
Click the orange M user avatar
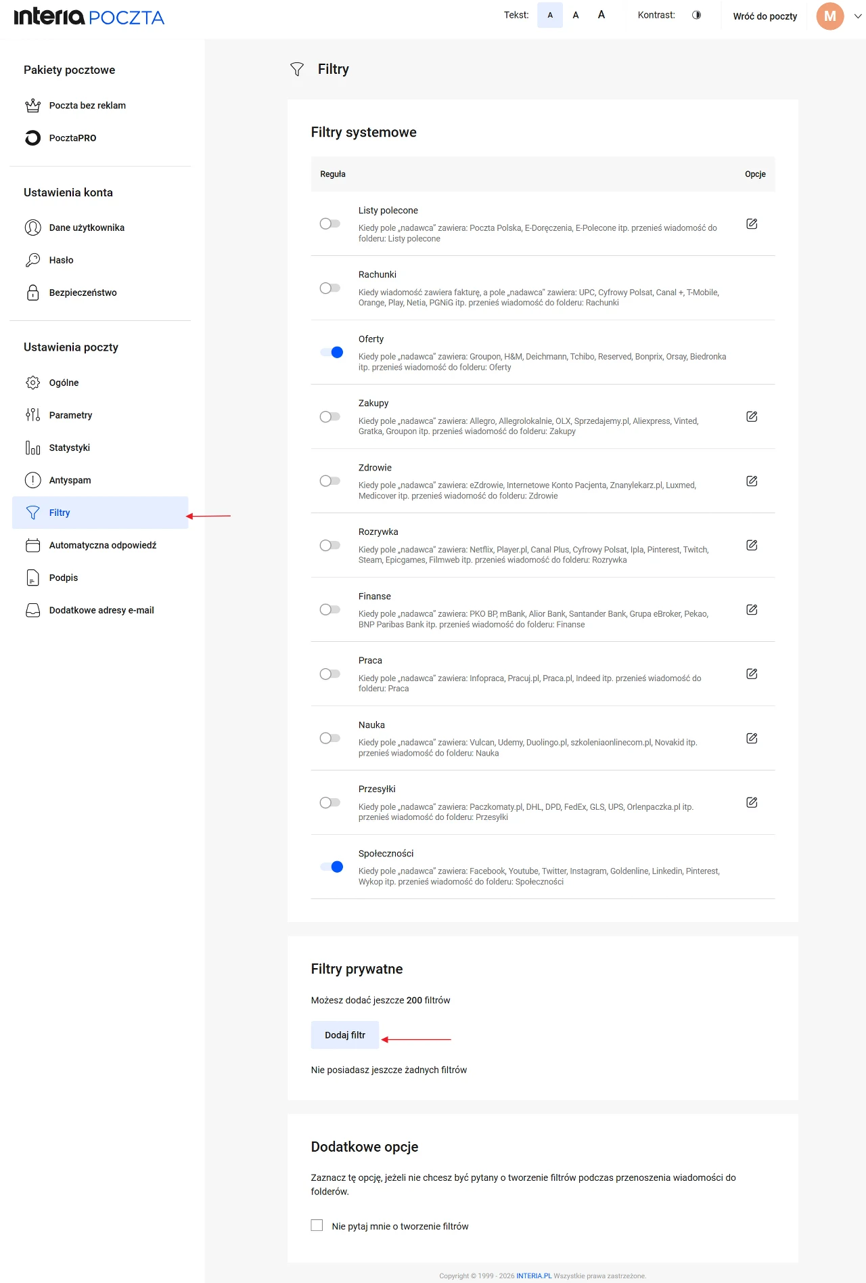click(829, 16)
